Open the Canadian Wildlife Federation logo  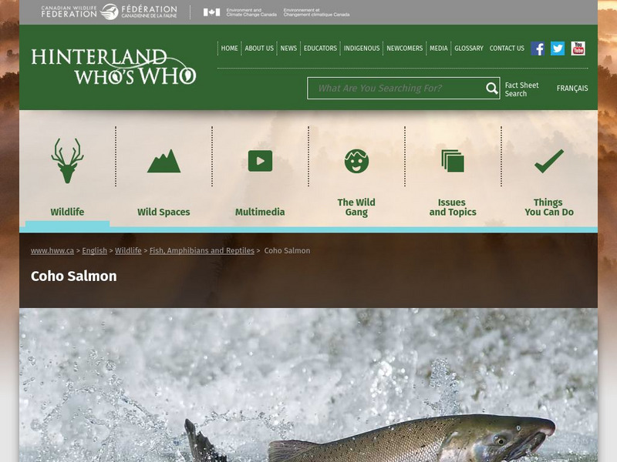(x=109, y=12)
